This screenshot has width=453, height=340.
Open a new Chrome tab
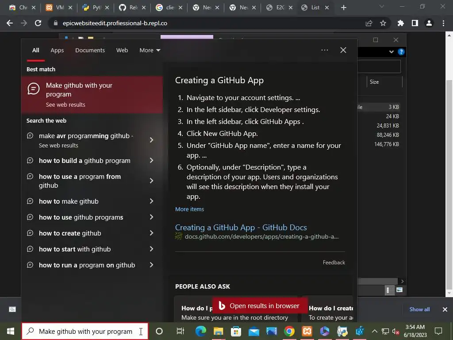point(343,8)
